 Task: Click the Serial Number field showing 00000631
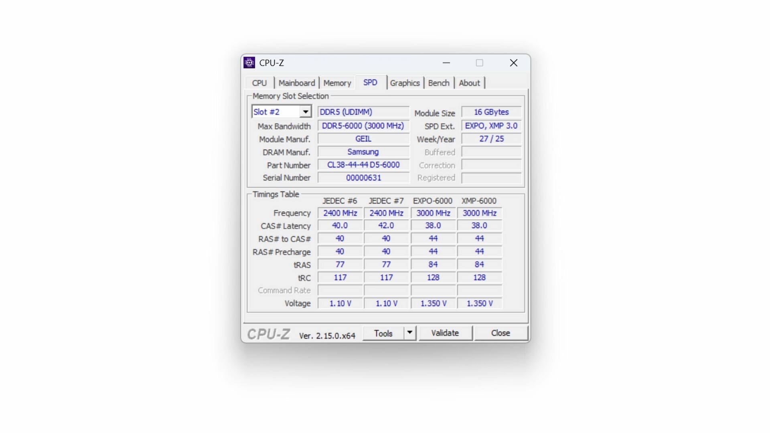coord(363,178)
